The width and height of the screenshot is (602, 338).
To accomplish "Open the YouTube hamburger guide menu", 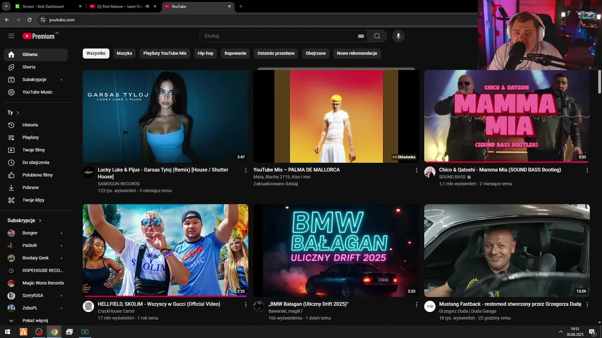I will click(11, 36).
